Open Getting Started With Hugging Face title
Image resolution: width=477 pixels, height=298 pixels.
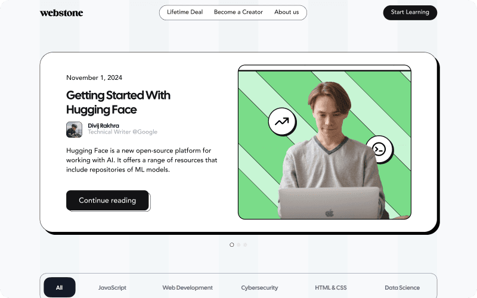coord(118,103)
